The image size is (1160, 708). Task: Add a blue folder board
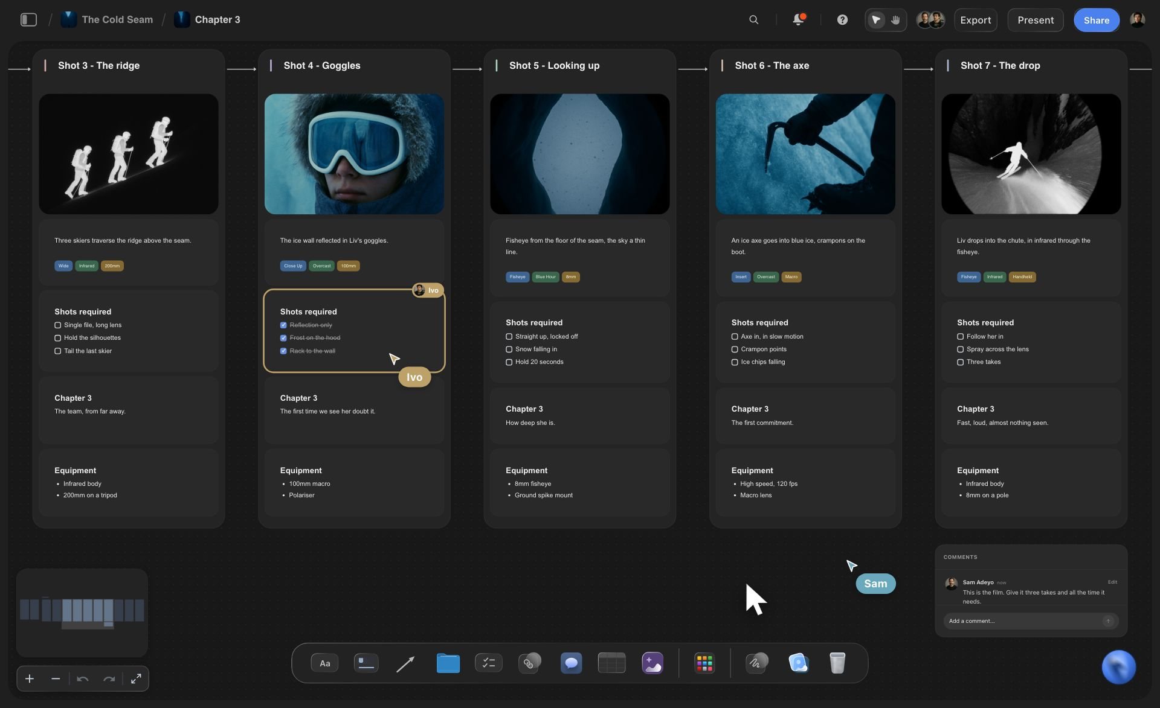(448, 663)
